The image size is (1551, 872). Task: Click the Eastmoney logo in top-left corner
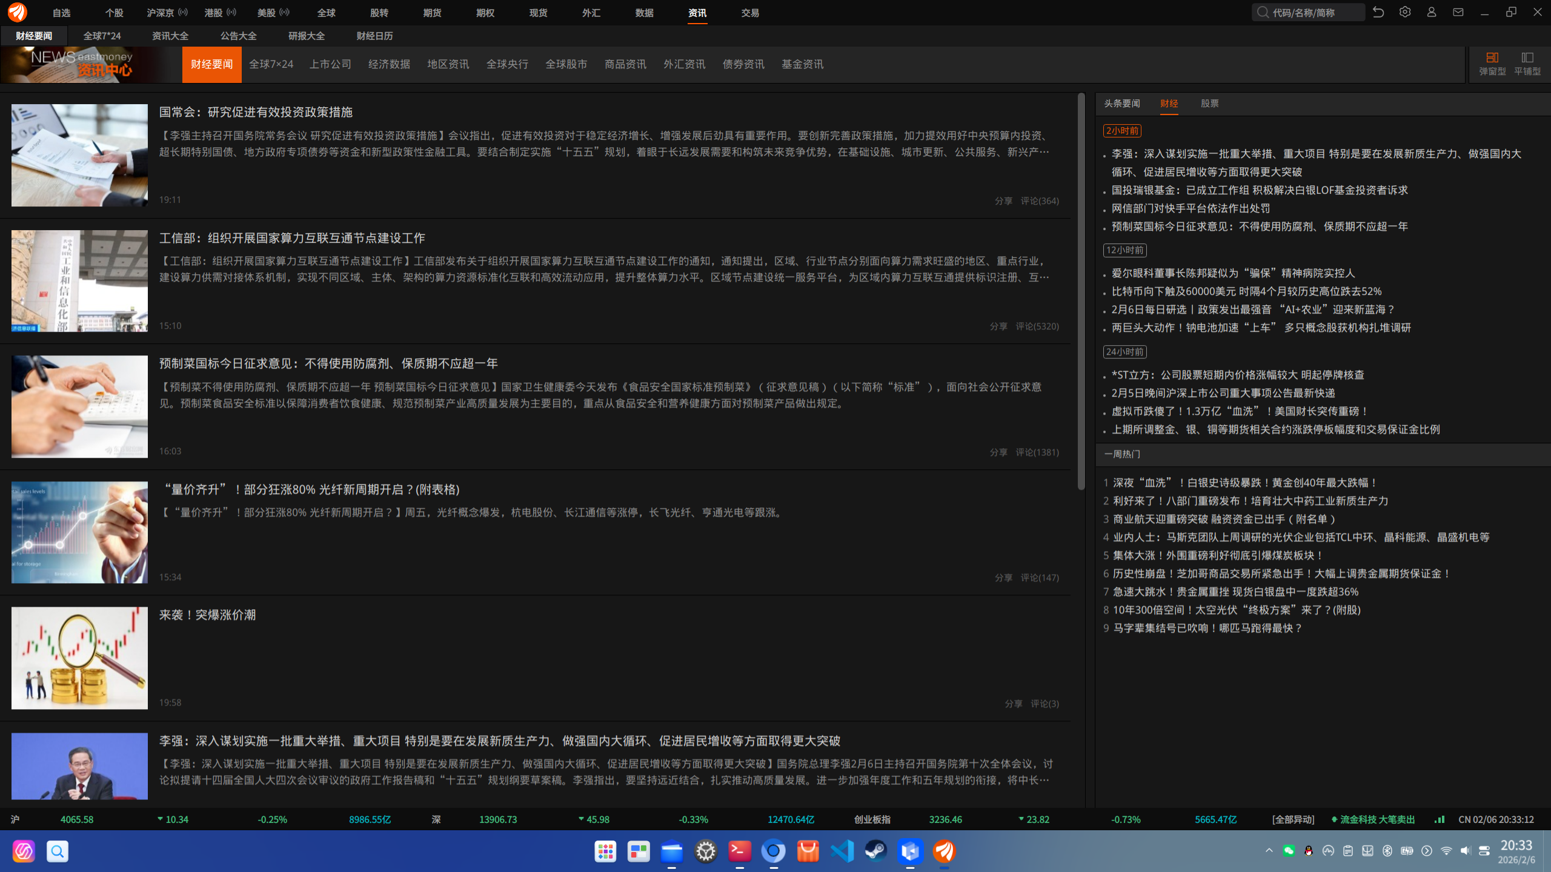[17, 12]
